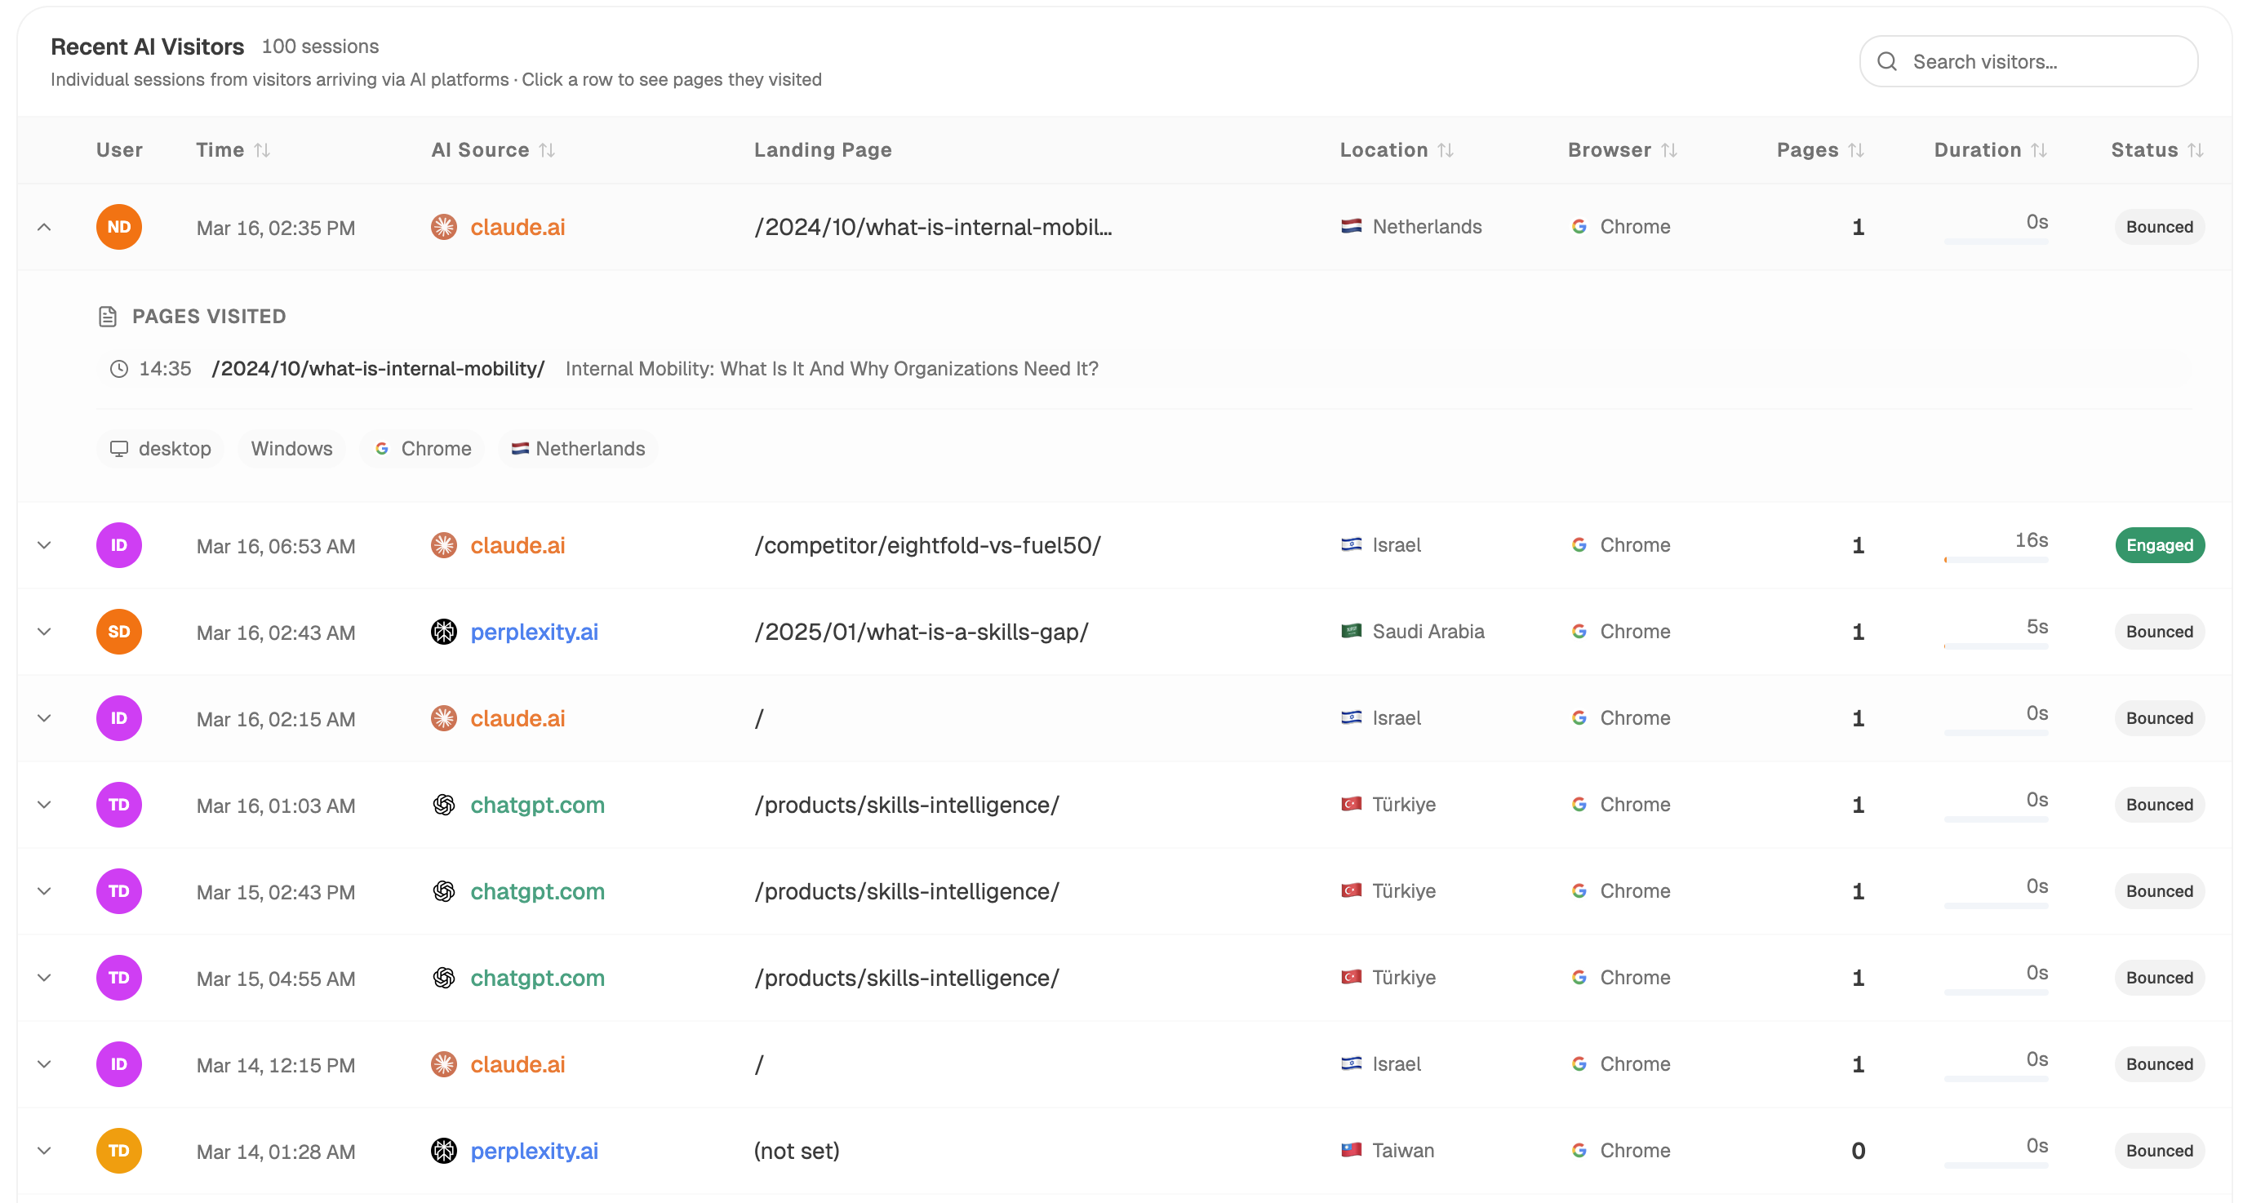Expand the Mar 14, 12:15 PM row
The height and width of the screenshot is (1203, 2243).
pyautogui.click(x=44, y=1064)
